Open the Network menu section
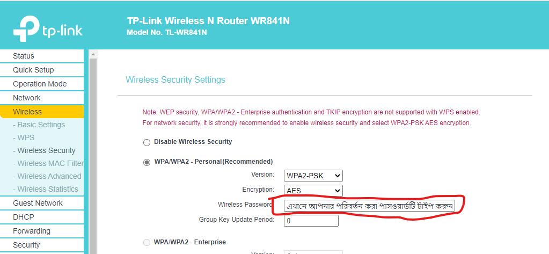Screen dimensions: 549x254 27,98
